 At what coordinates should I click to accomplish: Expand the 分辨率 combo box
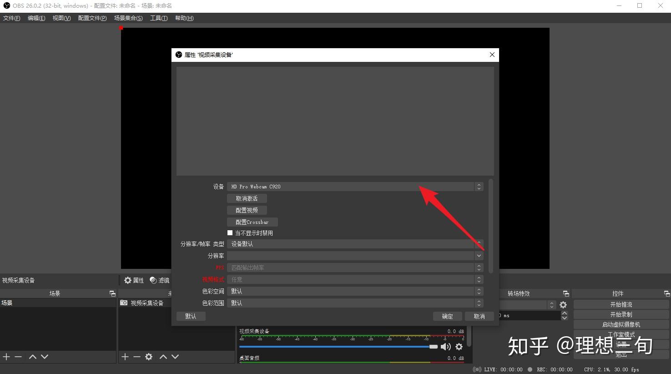click(355, 256)
